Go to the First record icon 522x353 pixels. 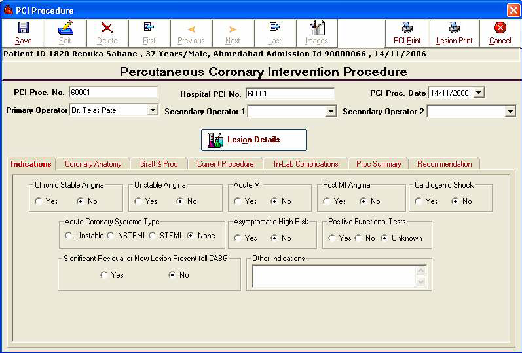149,28
